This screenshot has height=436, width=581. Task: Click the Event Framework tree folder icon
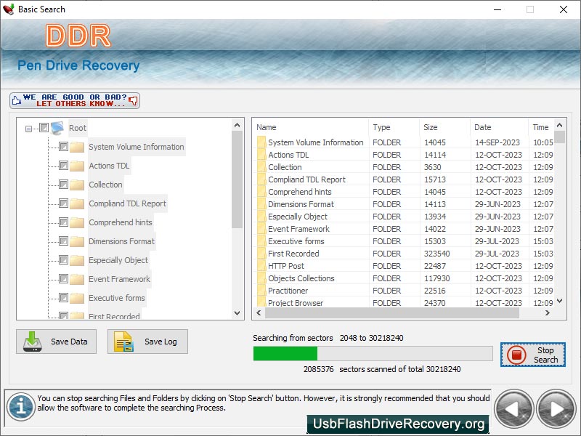[x=77, y=279]
